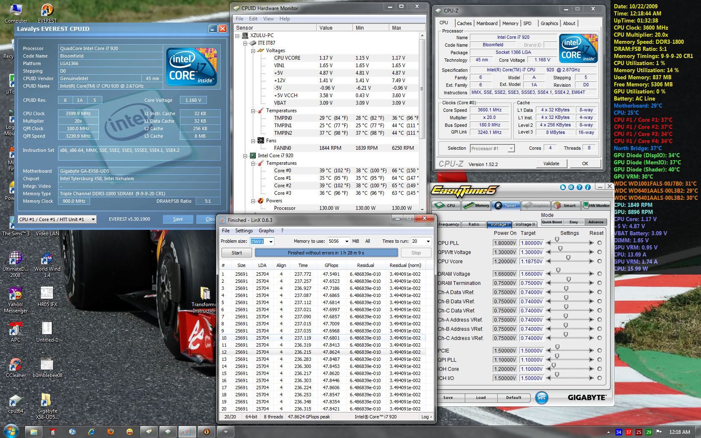Collapse Fans node in HWMonitor
Image resolution: width=701 pixels, height=438 pixels.
[253, 141]
